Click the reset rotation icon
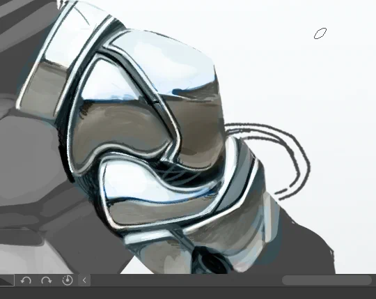This screenshot has width=376, height=299. click(x=68, y=280)
